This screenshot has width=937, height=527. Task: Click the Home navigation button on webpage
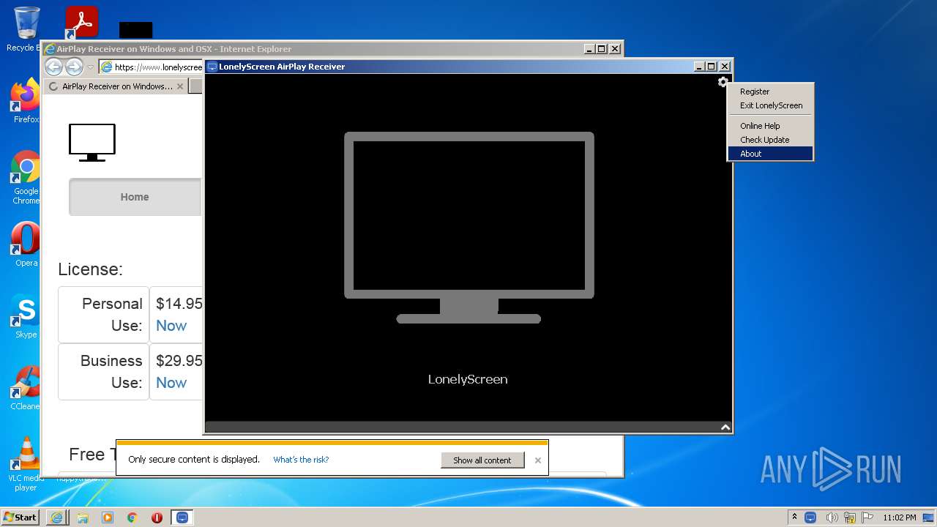[x=135, y=197]
